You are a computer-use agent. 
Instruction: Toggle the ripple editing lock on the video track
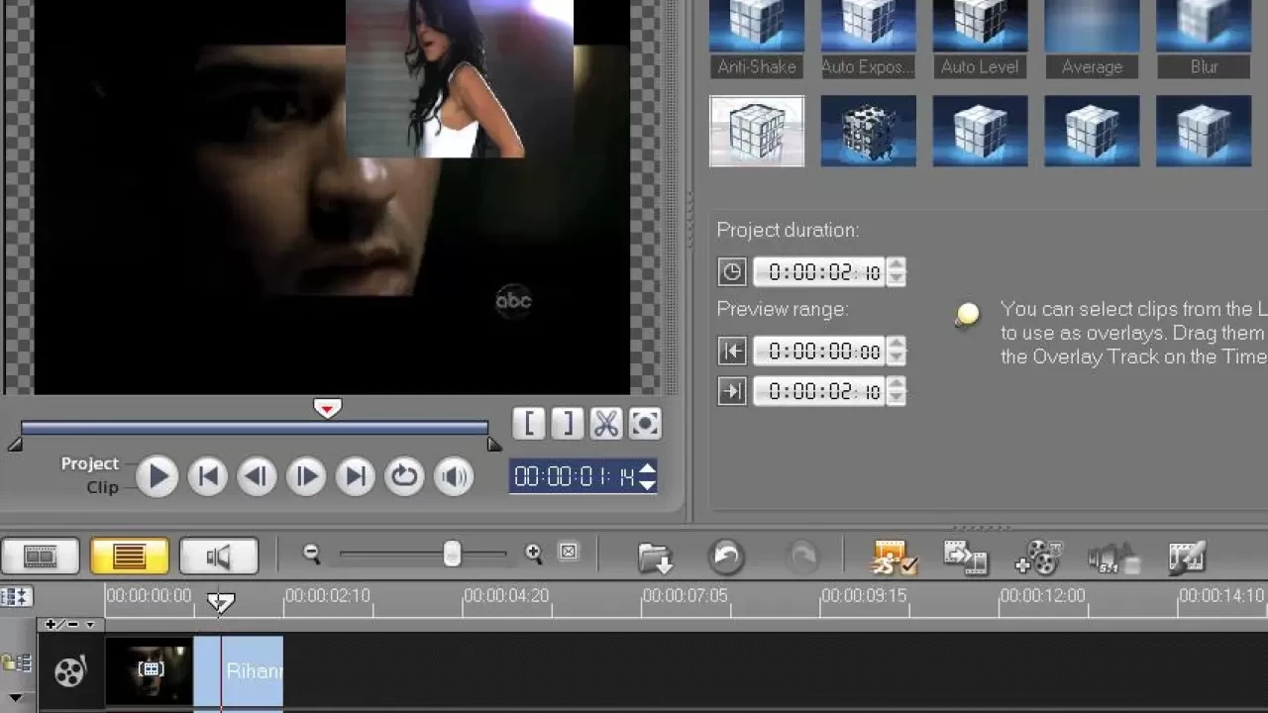[15, 663]
